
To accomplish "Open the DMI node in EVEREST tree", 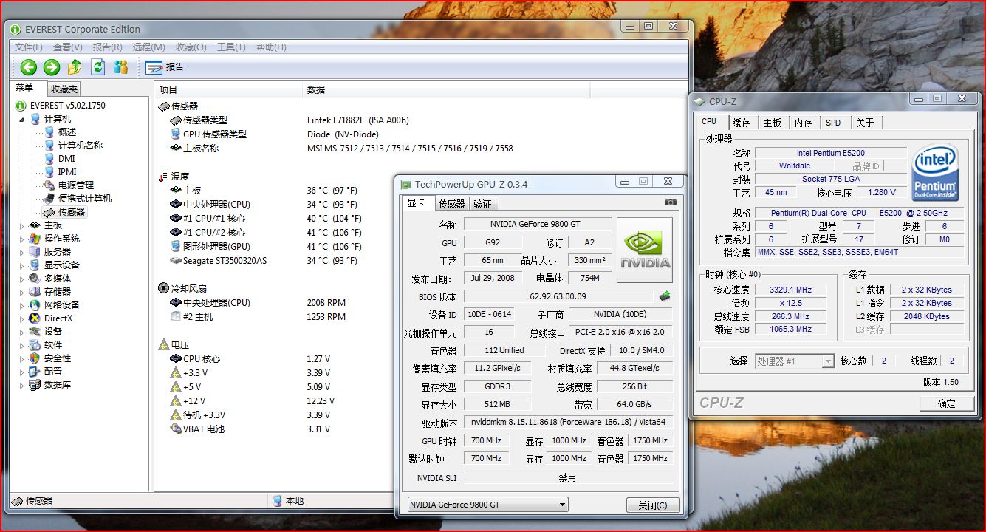I will [x=66, y=159].
